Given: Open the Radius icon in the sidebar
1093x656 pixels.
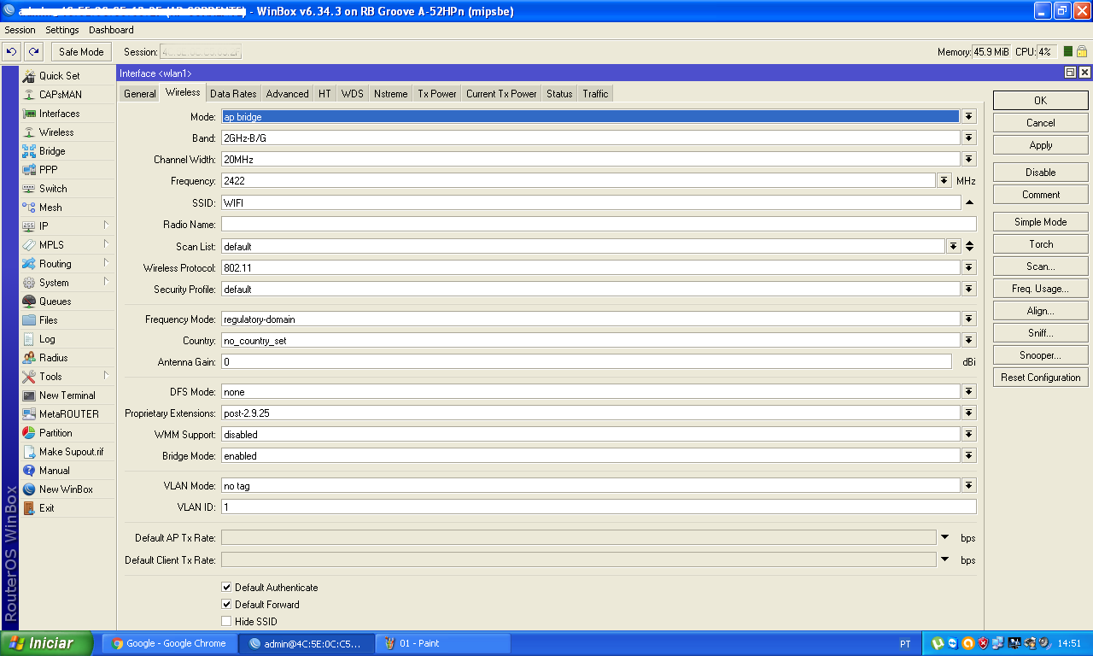Looking at the screenshot, I should 30,358.
